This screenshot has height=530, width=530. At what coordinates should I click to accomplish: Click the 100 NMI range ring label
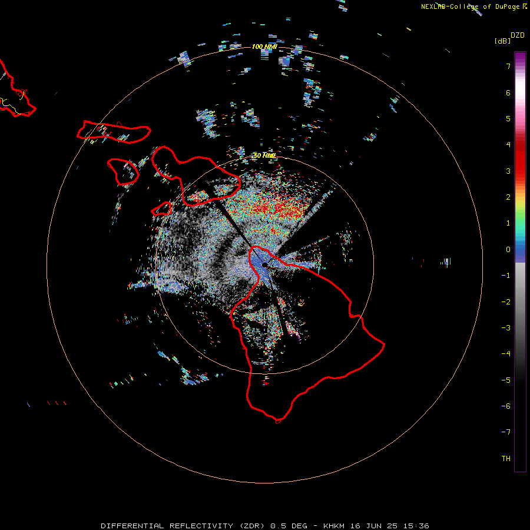point(264,47)
